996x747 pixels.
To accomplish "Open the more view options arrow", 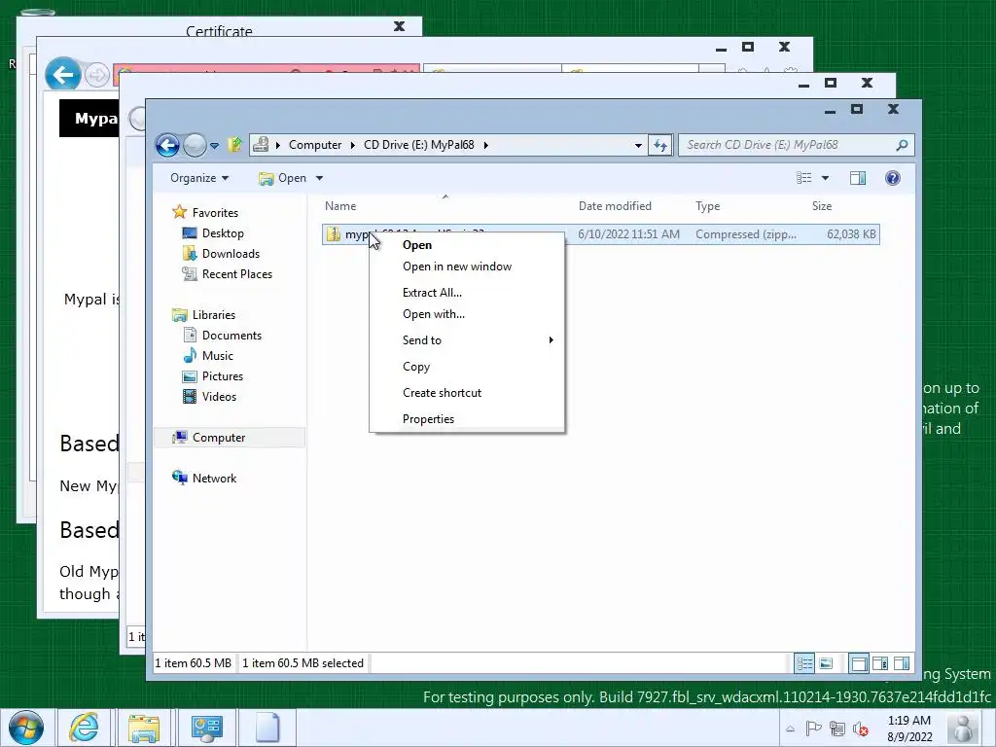I will click(x=825, y=178).
